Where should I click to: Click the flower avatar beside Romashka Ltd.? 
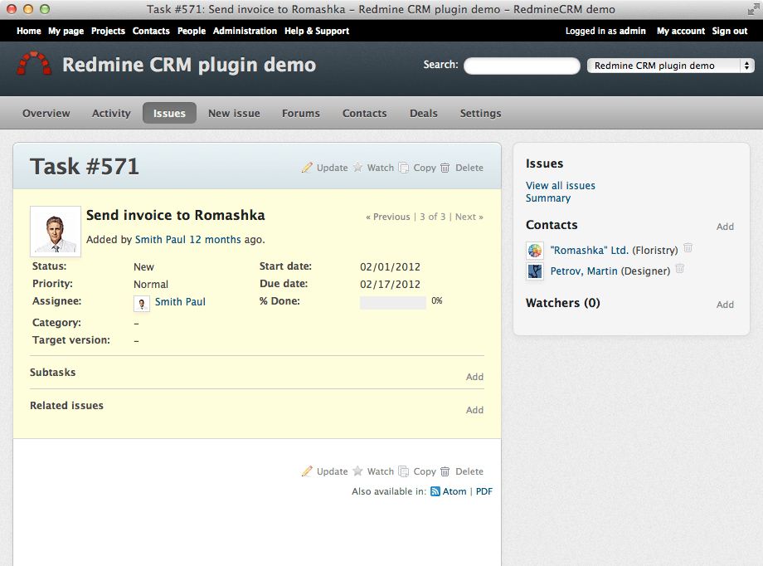pos(534,250)
